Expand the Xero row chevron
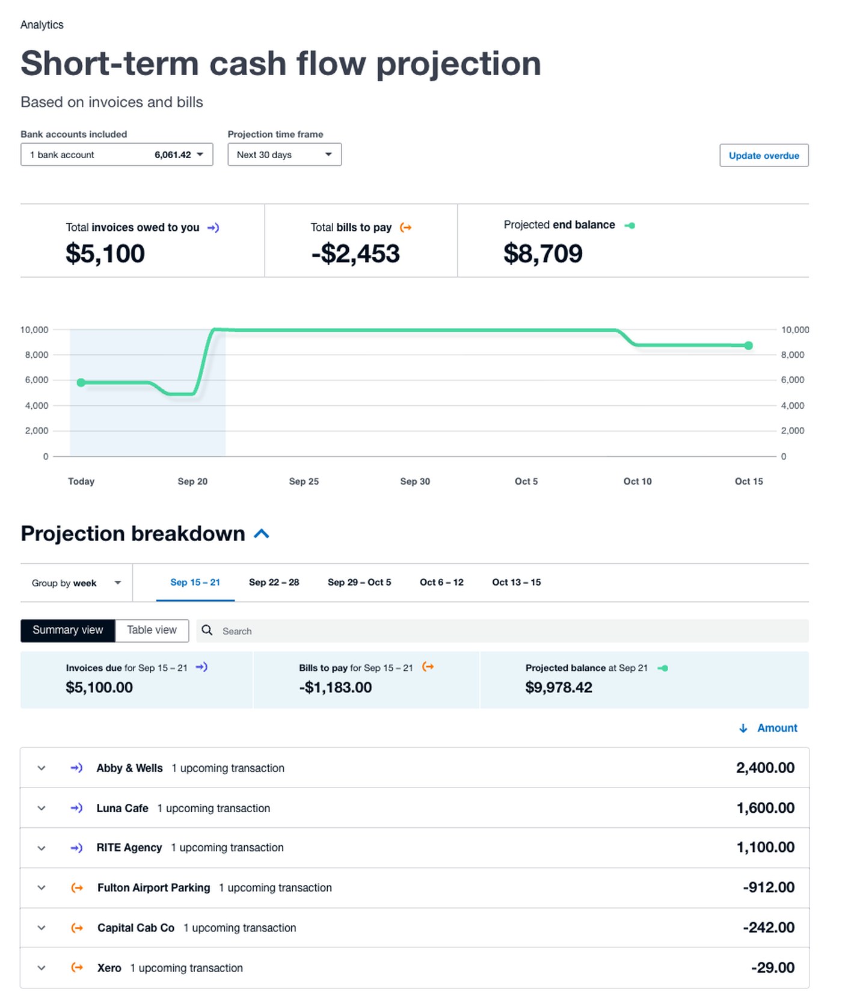The width and height of the screenshot is (842, 995). (41, 967)
